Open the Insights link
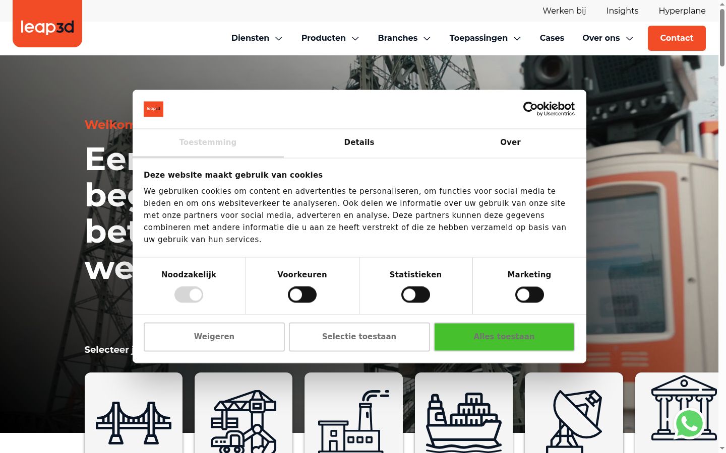 [622, 11]
